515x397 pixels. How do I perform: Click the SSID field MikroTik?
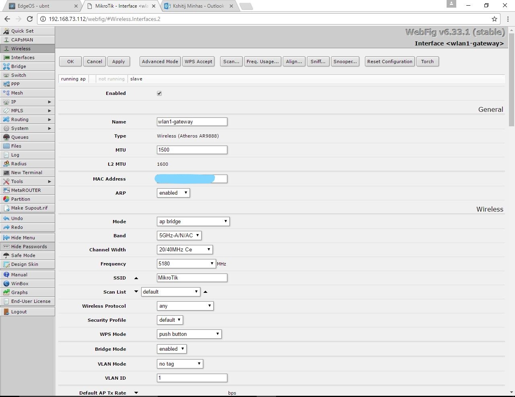[192, 278]
